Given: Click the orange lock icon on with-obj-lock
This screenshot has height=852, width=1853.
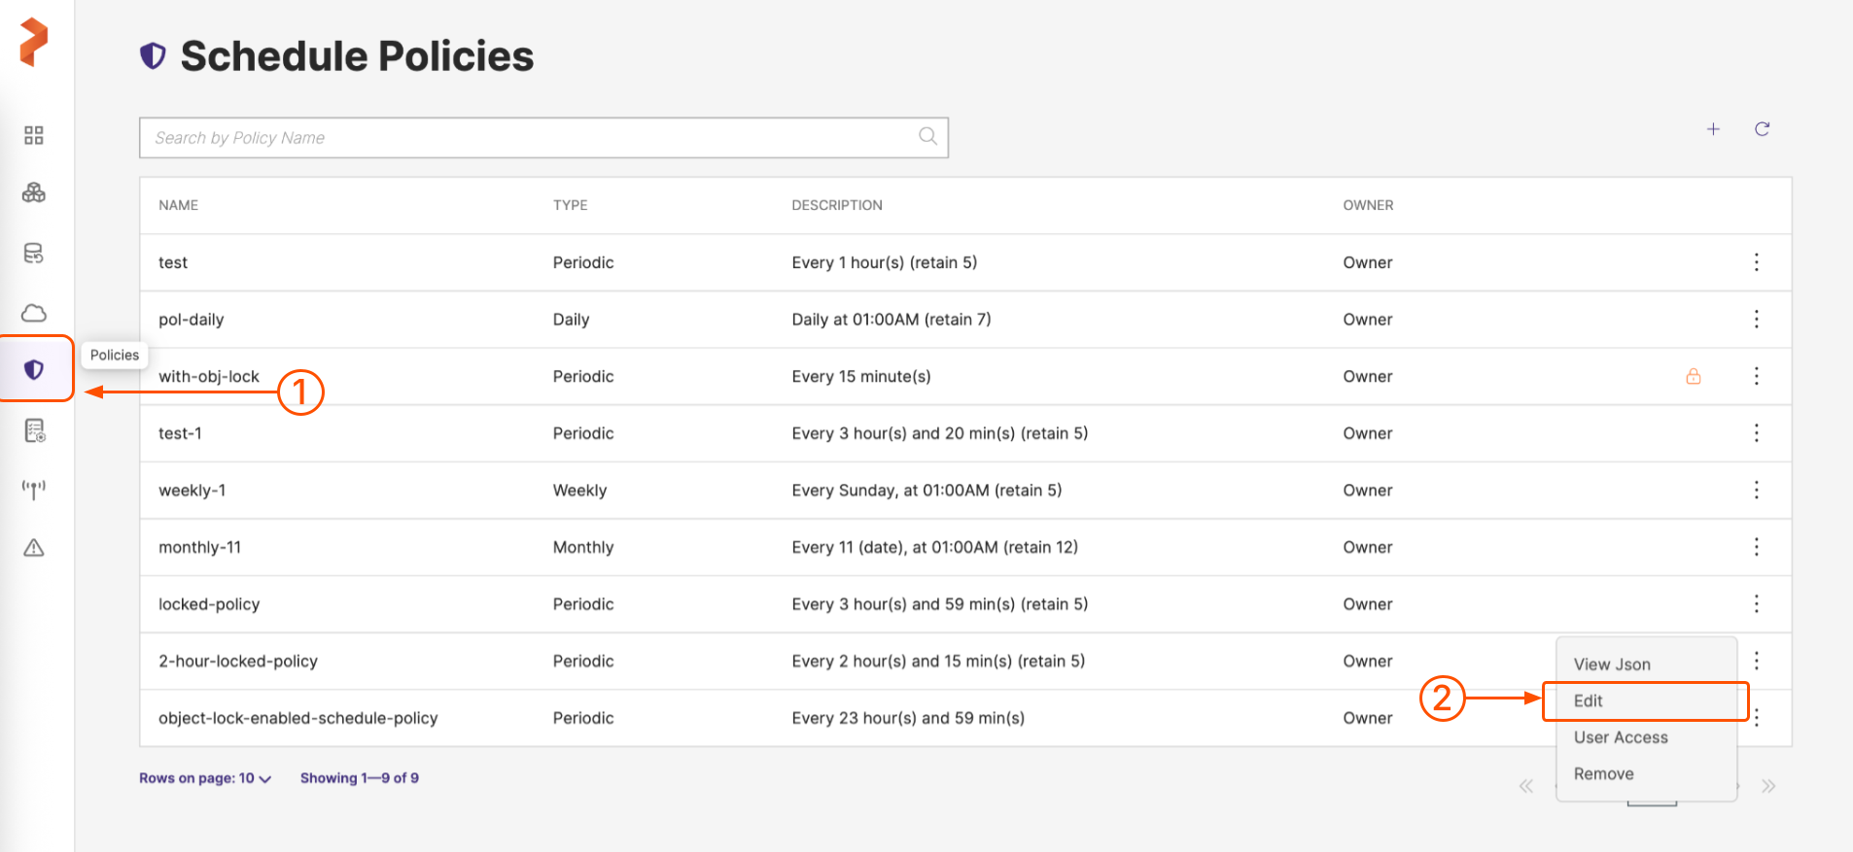Looking at the screenshot, I should (x=1693, y=377).
